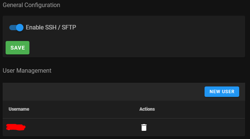
Task: Delete the user with the trash icon
Action: click(144, 127)
